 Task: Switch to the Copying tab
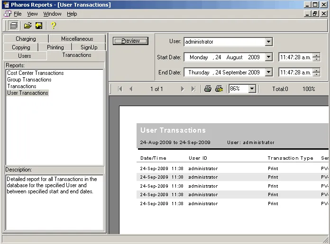point(21,47)
